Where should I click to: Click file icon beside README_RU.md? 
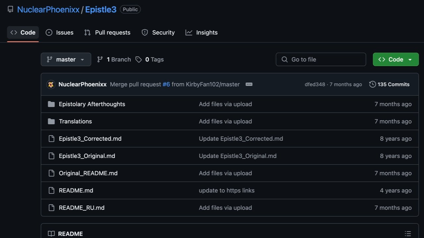tap(51, 208)
